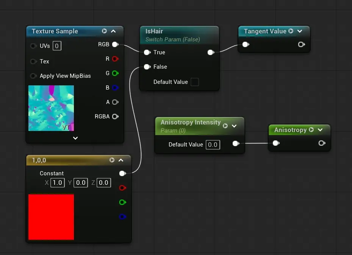This screenshot has width=352, height=255.
Task: Click the Anisotropy Intensity output pin
Action: [x=236, y=143]
